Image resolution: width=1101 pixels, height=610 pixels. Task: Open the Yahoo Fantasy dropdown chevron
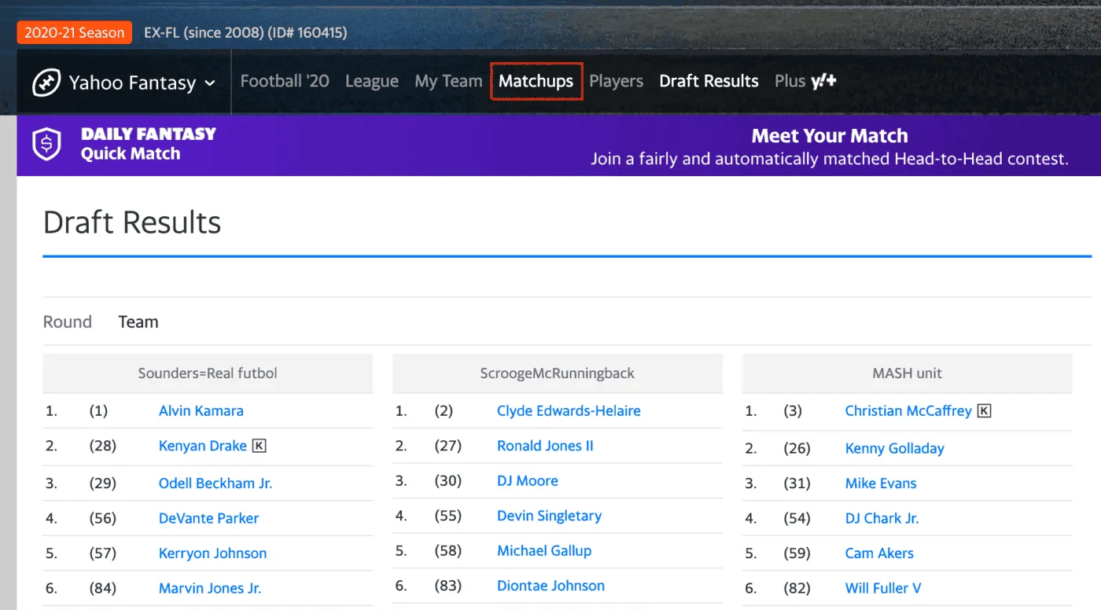click(210, 83)
